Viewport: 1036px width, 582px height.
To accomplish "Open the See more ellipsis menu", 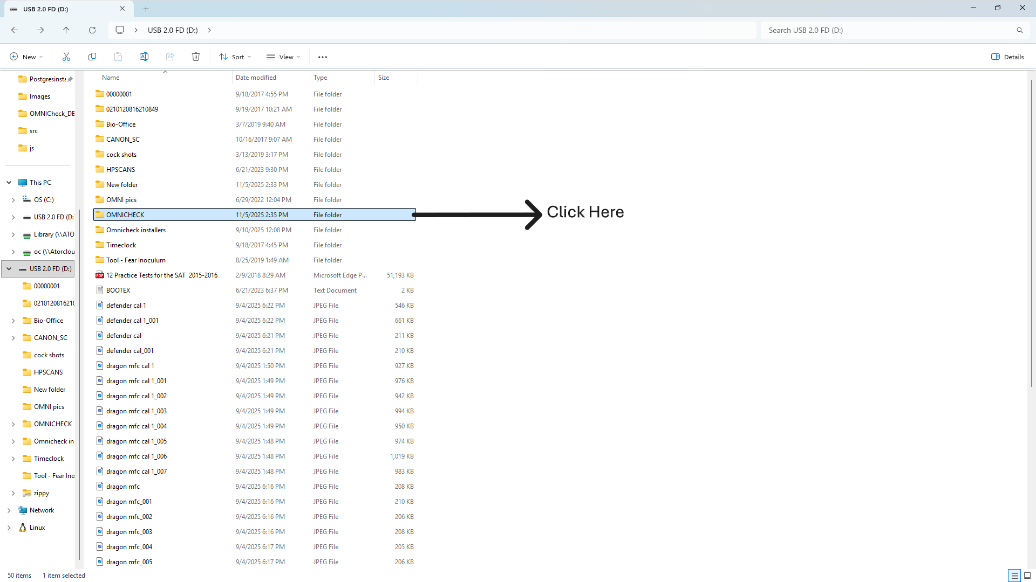I will pos(323,57).
